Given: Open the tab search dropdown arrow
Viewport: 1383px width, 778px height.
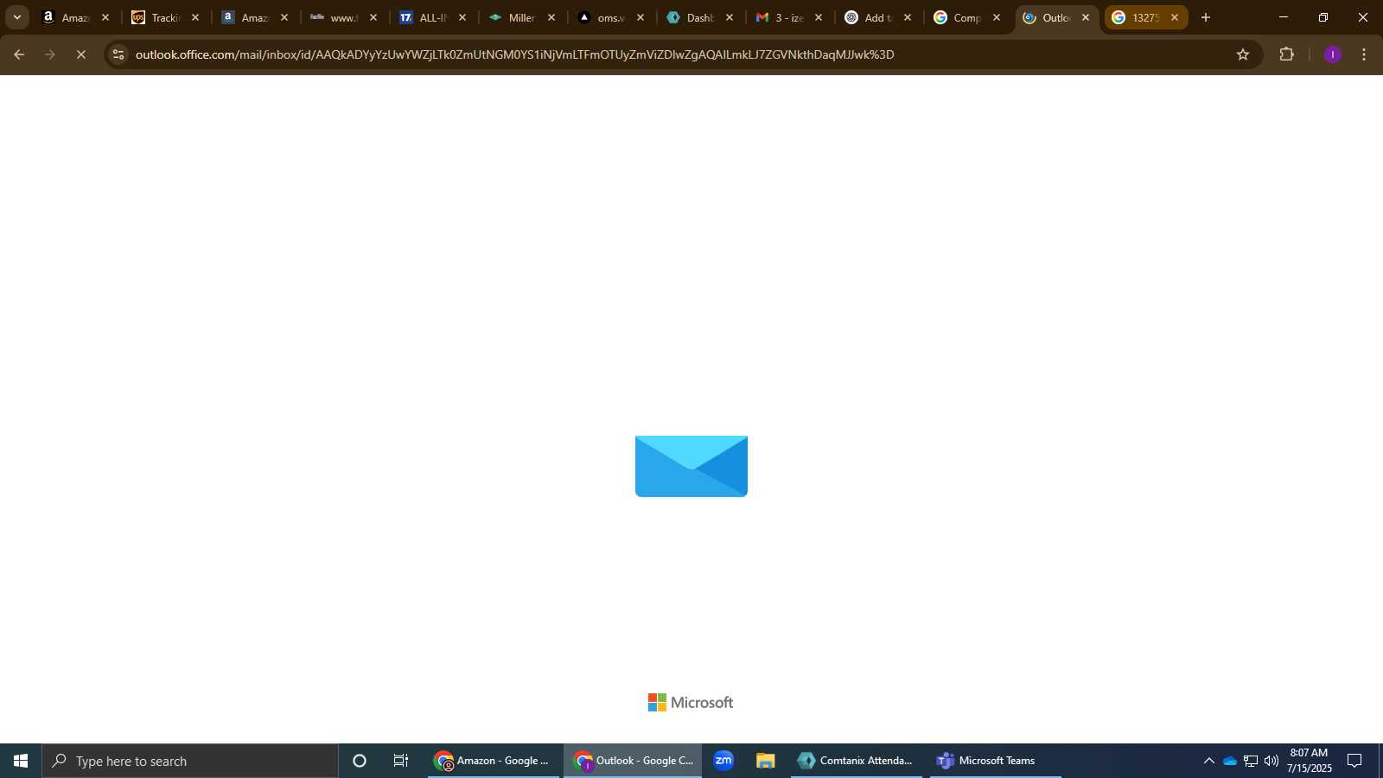Looking at the screenshot, I should pos(16,17).
